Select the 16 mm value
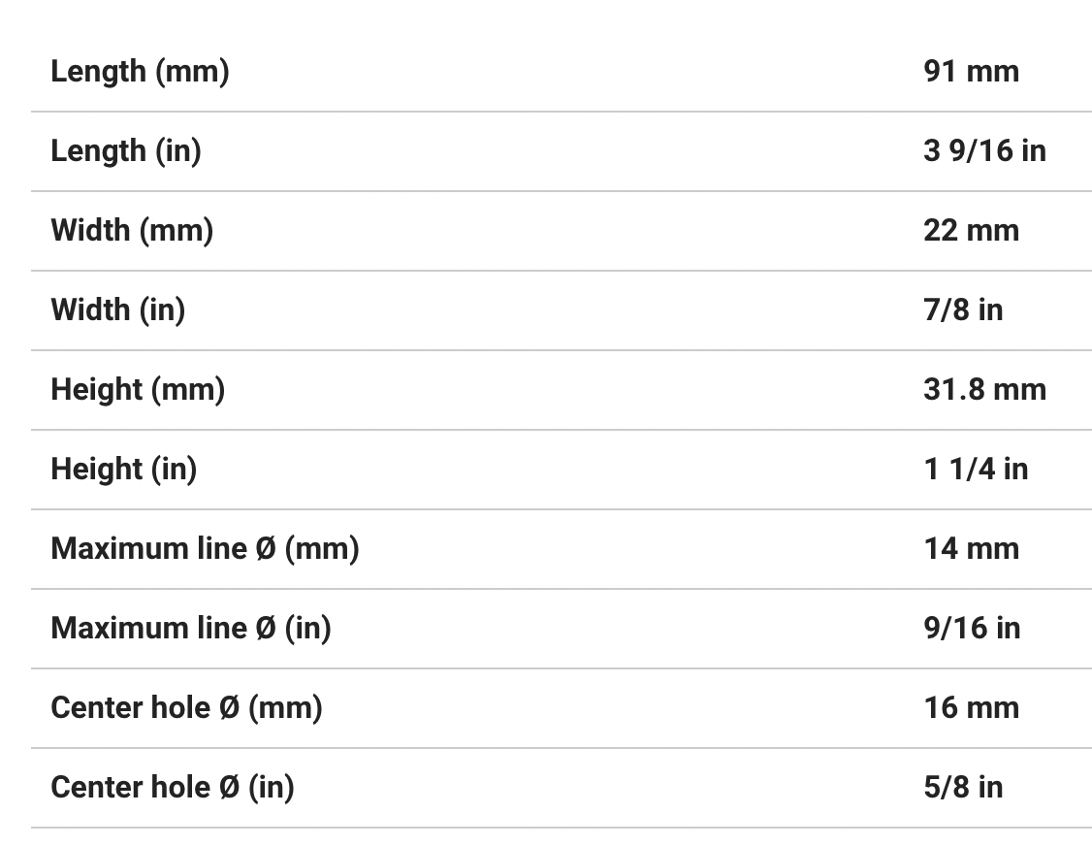The height and width of the screenshot is (846, 1092). (x=971, y=707)
